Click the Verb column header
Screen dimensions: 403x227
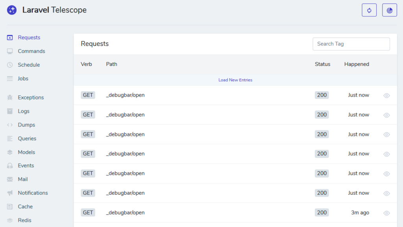[x=86, y=64]
